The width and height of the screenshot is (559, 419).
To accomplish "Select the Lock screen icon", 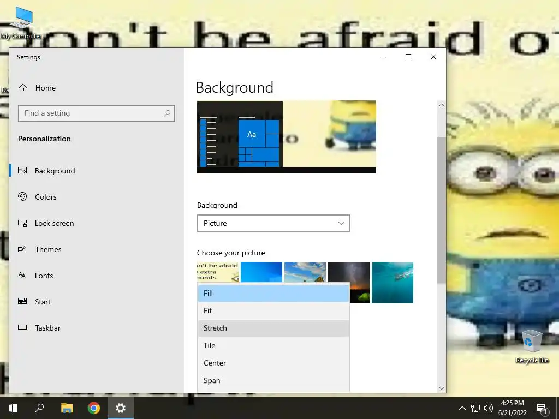I will point(22,223).
